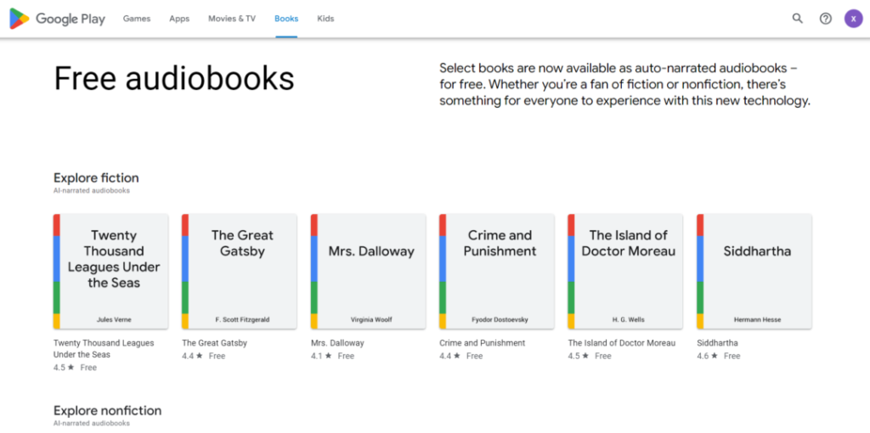Viewport: 870px width, 433px height.
Task: Click The Great Gatsby title below cover
Action: click(x=215, y=343)
